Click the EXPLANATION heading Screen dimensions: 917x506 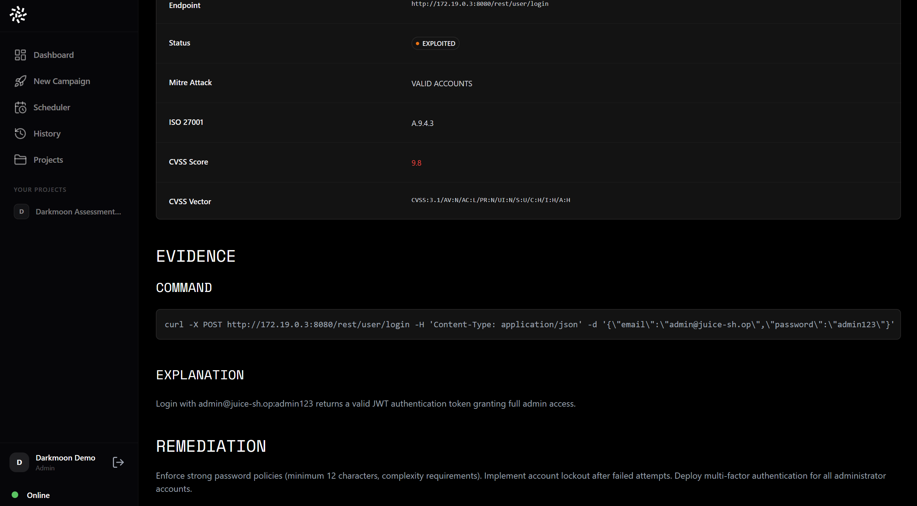click(x=200, y=375)
